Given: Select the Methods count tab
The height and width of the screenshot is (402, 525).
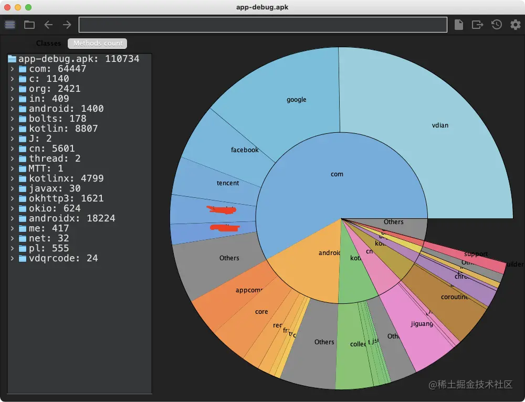Looking at the screenshot, I should click(98, 43).
